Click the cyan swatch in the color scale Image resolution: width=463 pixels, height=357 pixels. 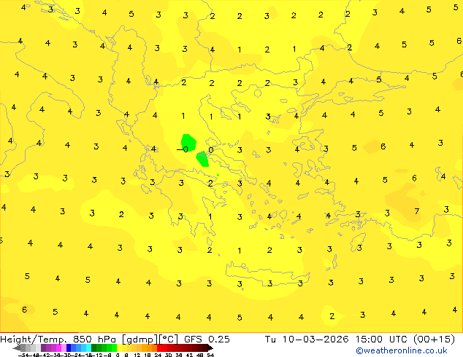click(x=88, y=348)
